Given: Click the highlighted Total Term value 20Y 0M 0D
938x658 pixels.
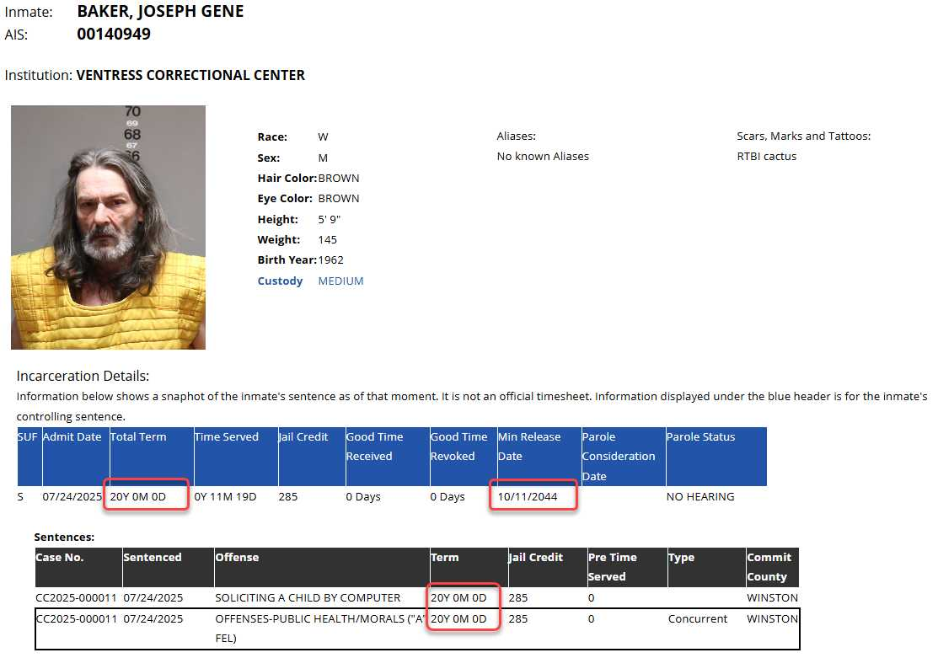Looking at the screenshot, I should [138, 496].
